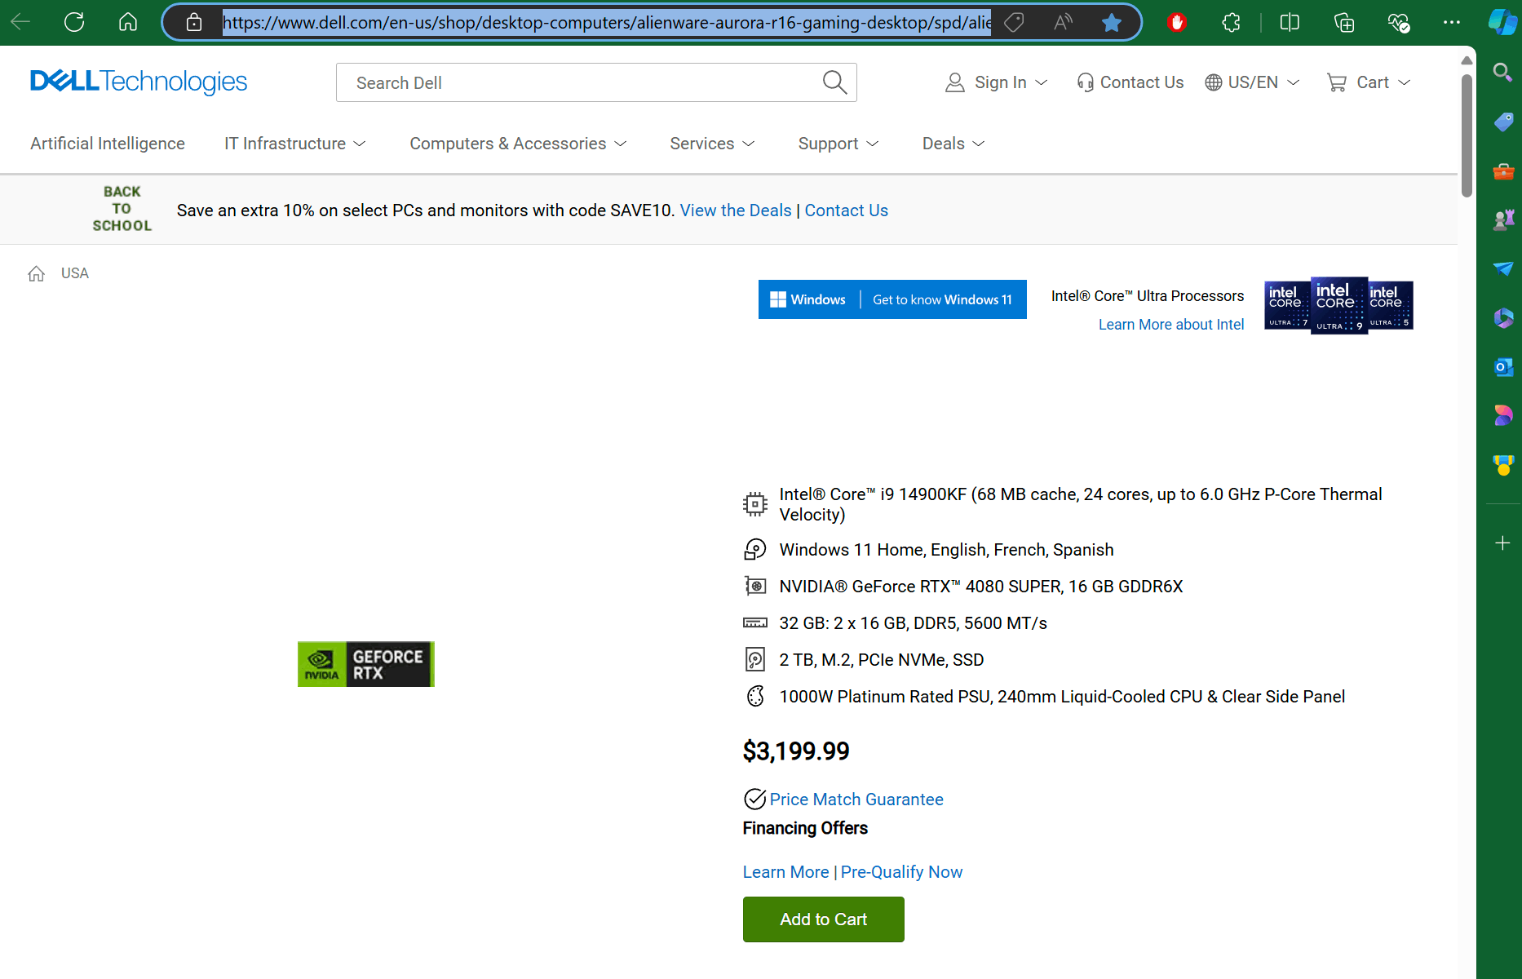Screen dimensions: 1522x979
Task: Click View the Deals link
Action: click(x=736, y=210)
